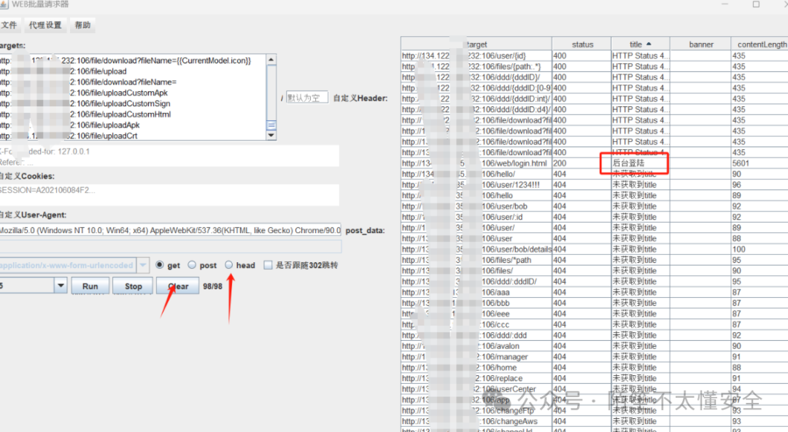Sort by the title column header
This screenshot has width=788, height=432.
(x=641, y=44)
